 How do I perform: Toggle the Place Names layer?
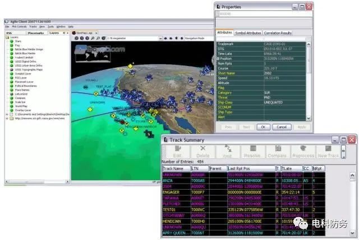11,90
